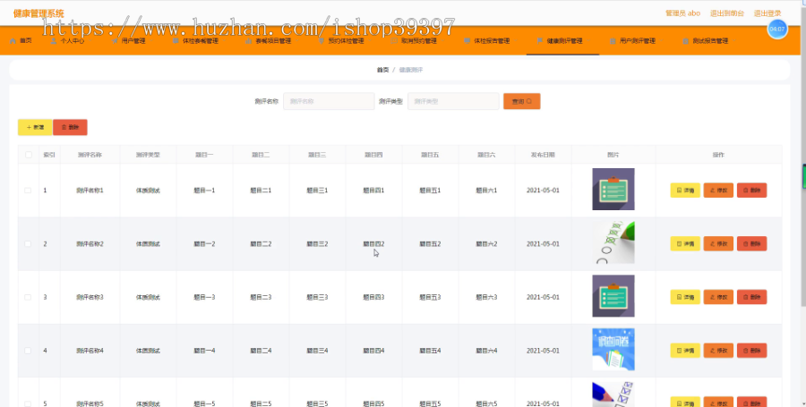Click the 退出登录 logout link

tap(767, 13)
